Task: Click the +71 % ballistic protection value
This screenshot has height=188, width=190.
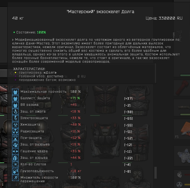Action: (x=75, y=98)
